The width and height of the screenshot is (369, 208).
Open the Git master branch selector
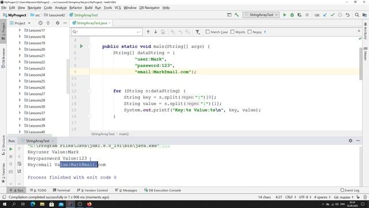click(344, 197)
